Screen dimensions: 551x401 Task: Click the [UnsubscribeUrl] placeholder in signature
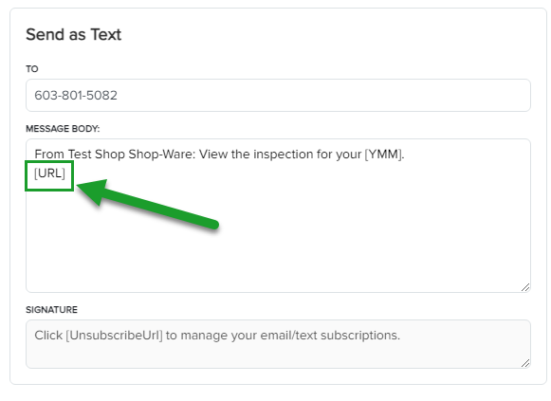coord(114,336)
